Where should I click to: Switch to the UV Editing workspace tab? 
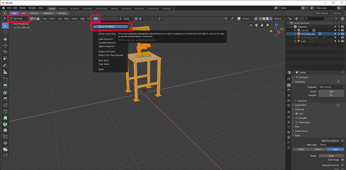tap(87, 8)
